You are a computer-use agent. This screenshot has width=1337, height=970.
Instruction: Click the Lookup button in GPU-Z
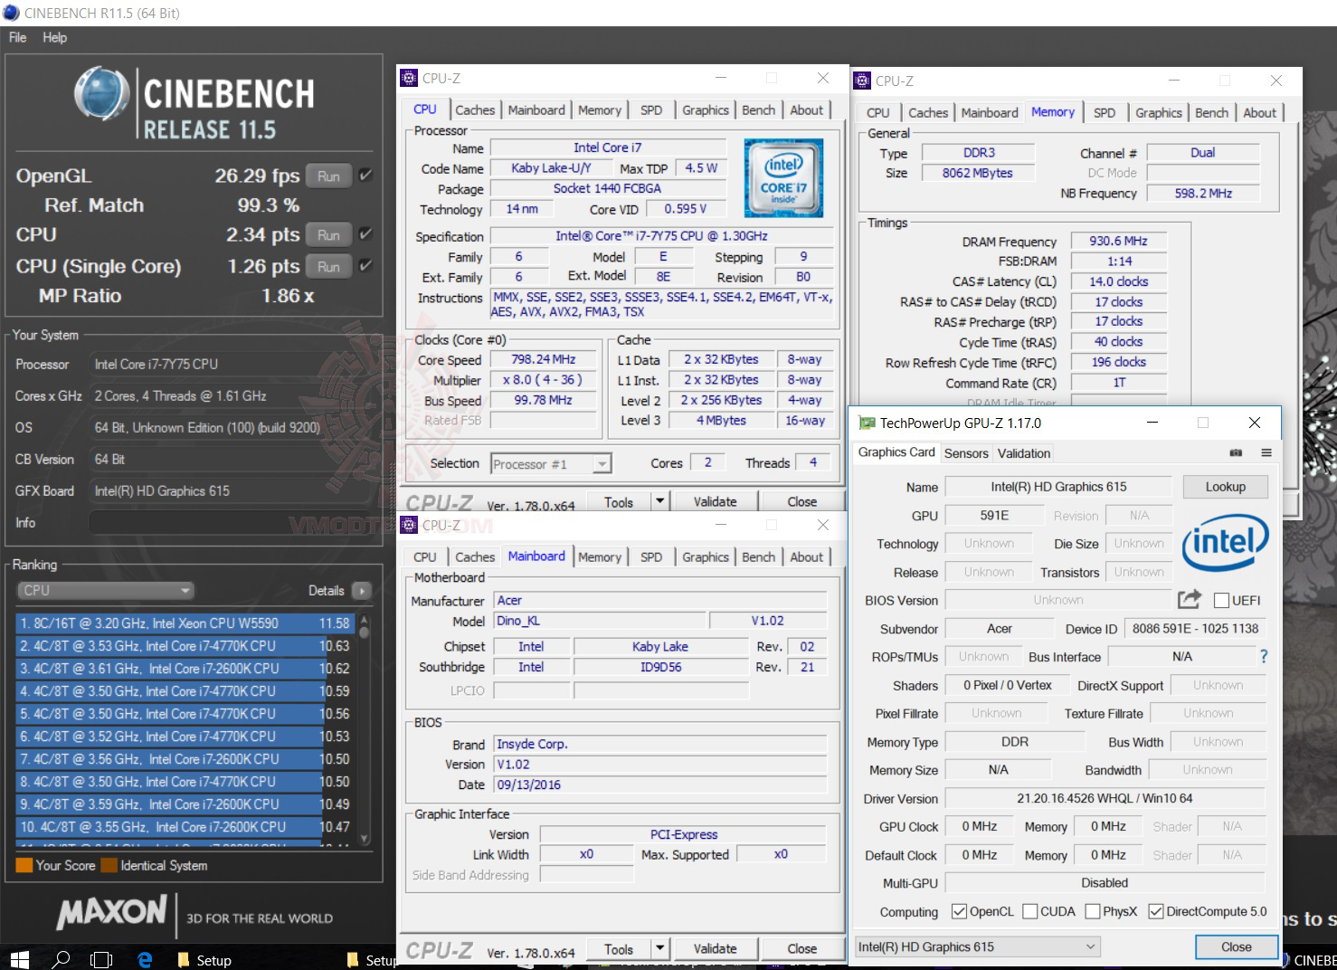pyautogui.click(x=1225, y=487)
